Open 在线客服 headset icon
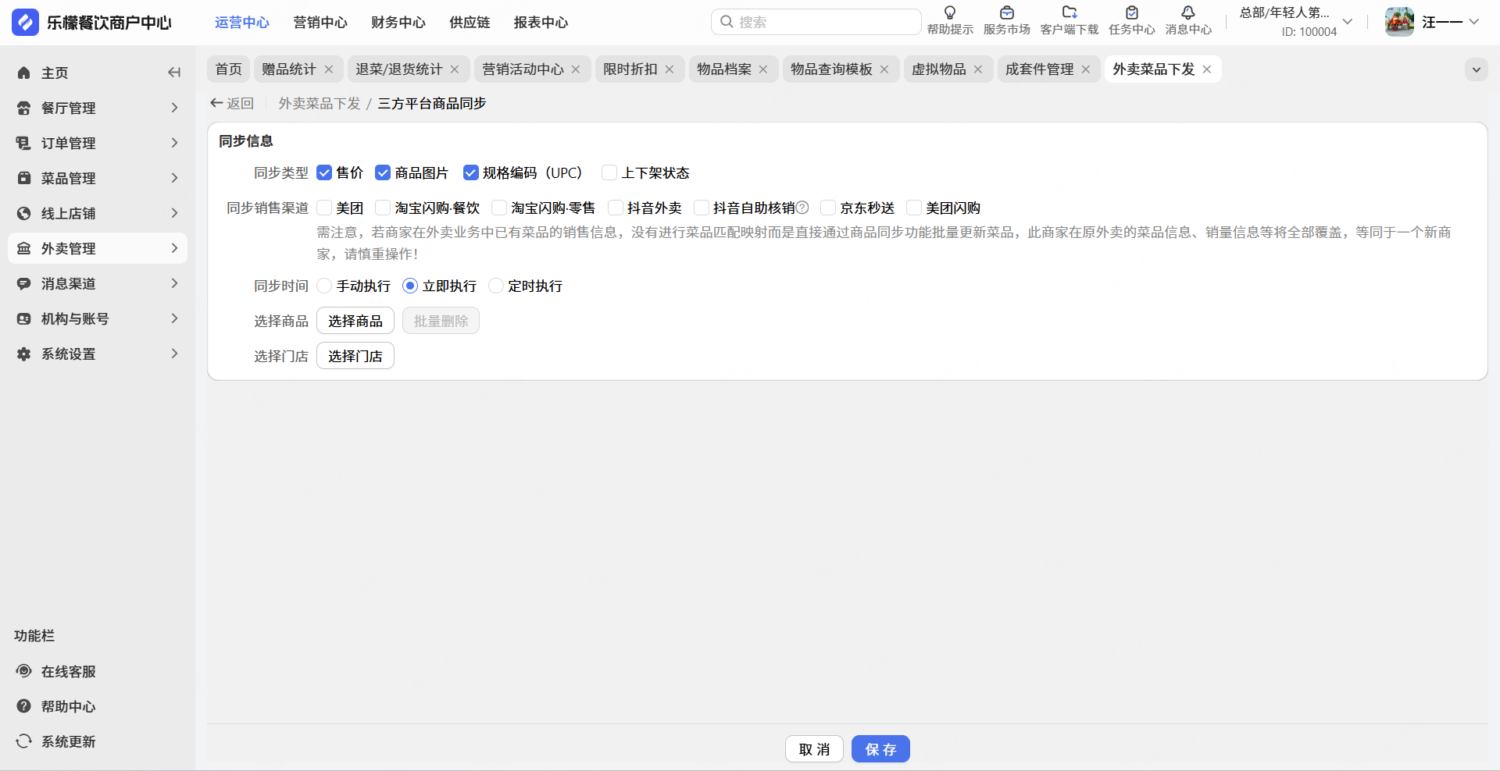This screenshot has height=771, width=1500. [x=24, y=671]
